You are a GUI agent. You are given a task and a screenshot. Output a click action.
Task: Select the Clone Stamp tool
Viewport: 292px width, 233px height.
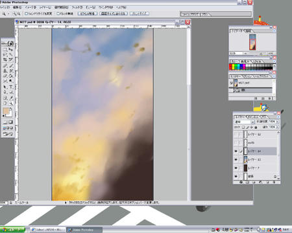5,71
